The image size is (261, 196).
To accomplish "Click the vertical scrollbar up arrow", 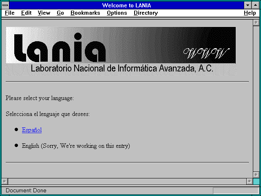I will (256, 23).
